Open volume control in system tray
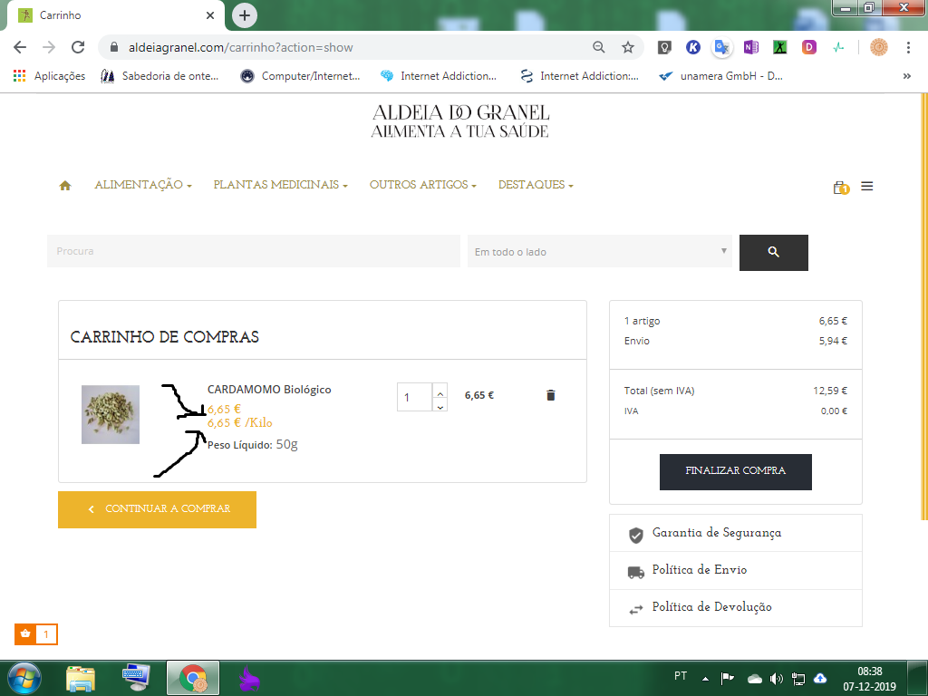The image size is (928, 696). point(777,679)
